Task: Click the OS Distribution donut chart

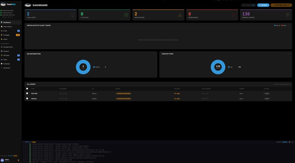Action: 83,67
